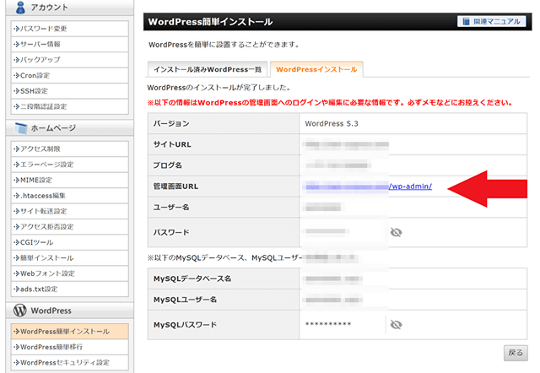
Task: Click the WordPress 5.3 version value
Action: coord(332,124)
